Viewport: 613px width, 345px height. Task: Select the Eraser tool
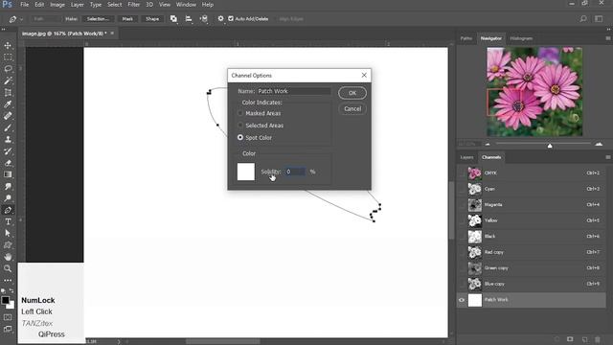click(x=8, y=163)
